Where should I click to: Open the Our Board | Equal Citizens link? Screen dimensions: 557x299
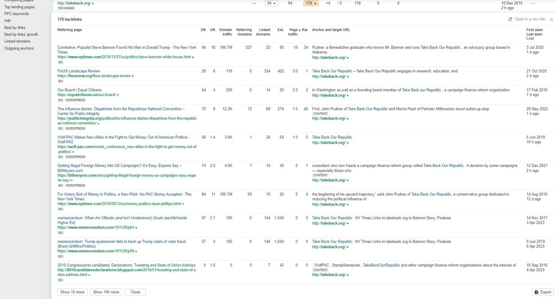(x=79, y=90)
